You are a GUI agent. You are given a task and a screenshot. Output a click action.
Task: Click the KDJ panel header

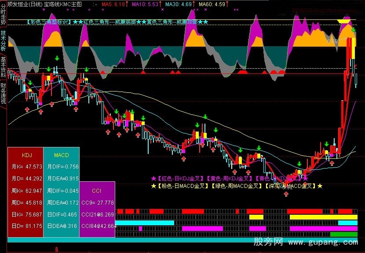click(27, 155)
